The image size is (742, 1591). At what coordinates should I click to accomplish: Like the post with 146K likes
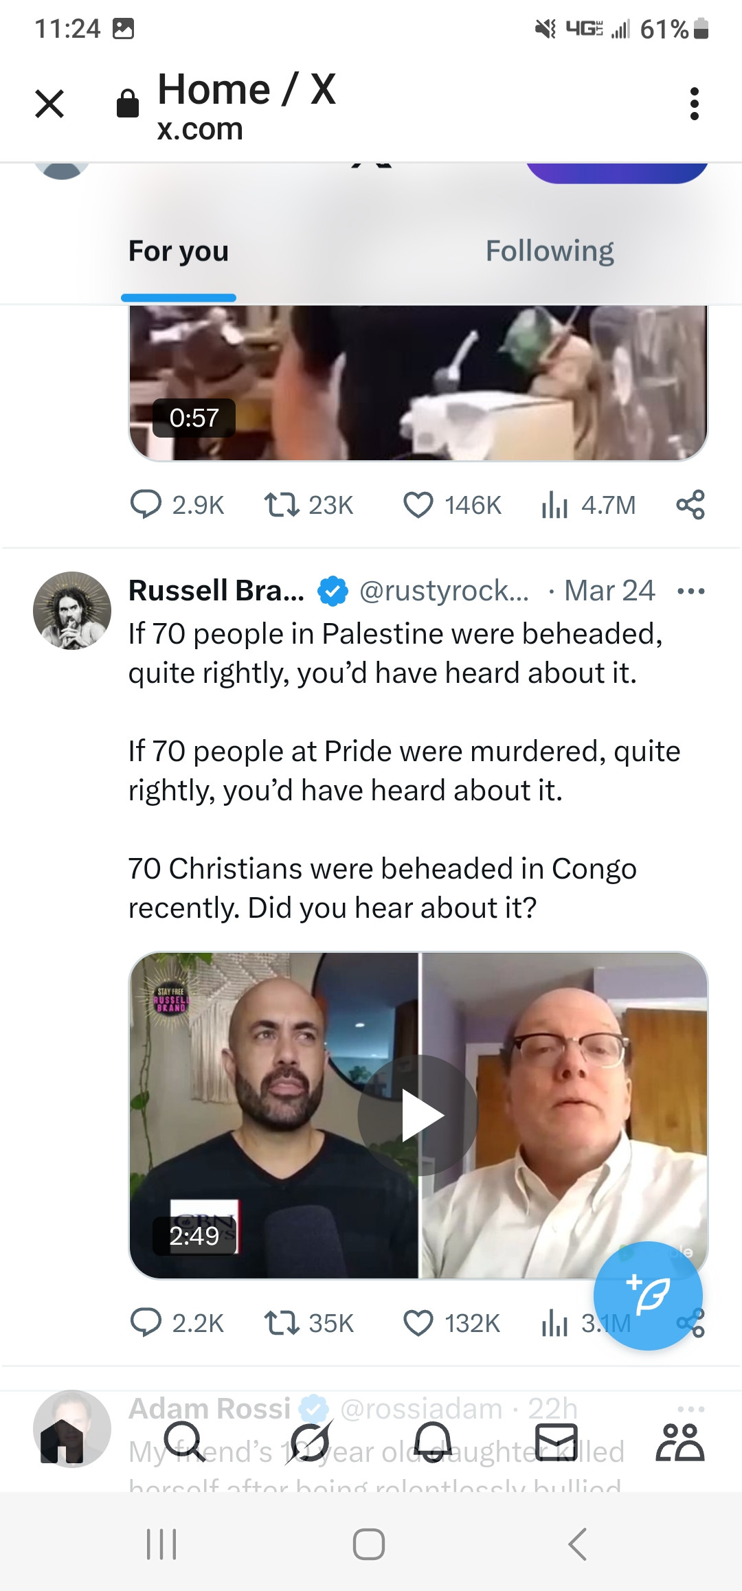[x=418, y=505]
